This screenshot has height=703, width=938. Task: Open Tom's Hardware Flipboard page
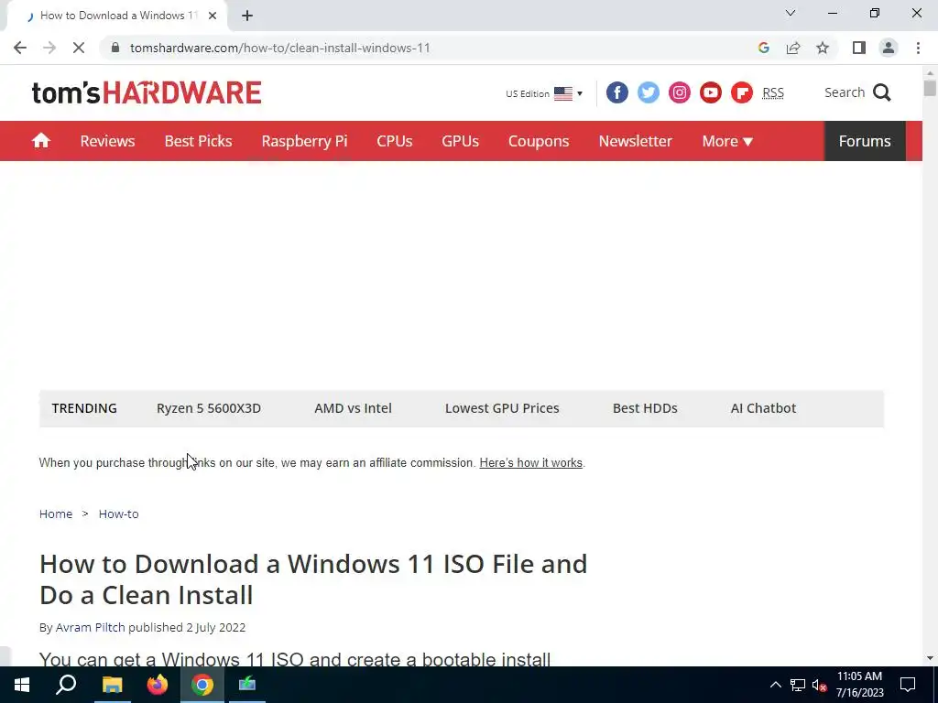click(742, 92)
